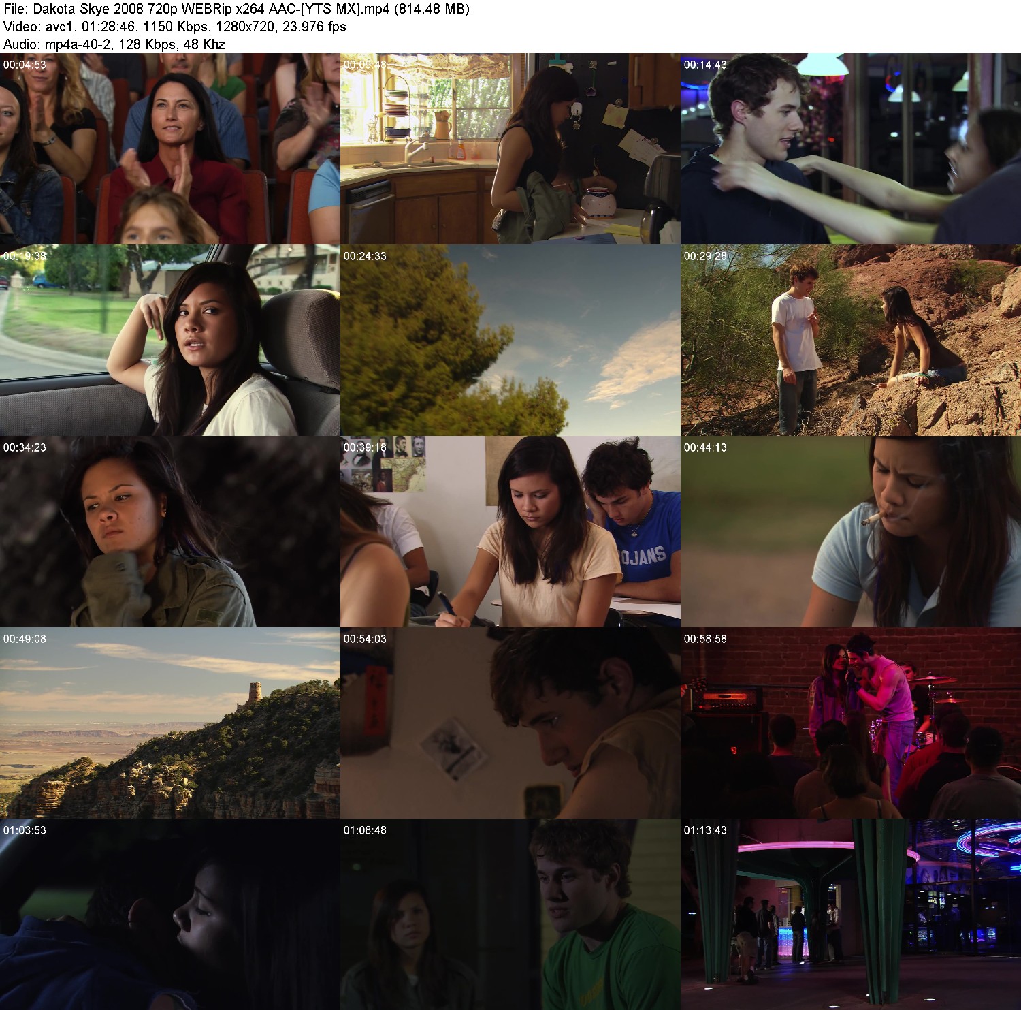Click the 00:49:08 timestamp label
1021x1010 pixels.
coord(25,639)
